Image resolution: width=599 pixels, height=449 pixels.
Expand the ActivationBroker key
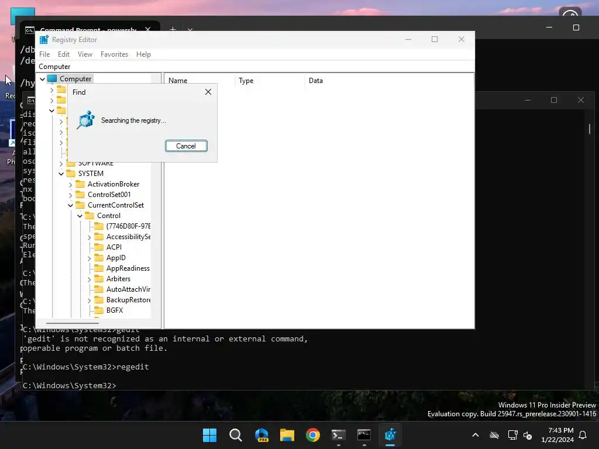click(70, 184)
